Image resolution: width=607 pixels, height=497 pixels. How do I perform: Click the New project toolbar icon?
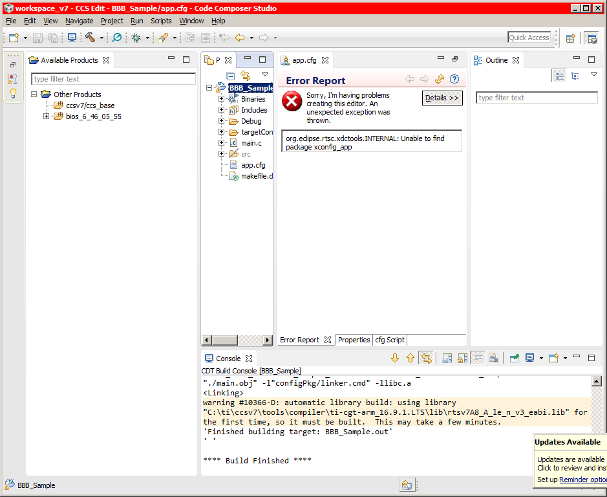(x=14, y=38)
